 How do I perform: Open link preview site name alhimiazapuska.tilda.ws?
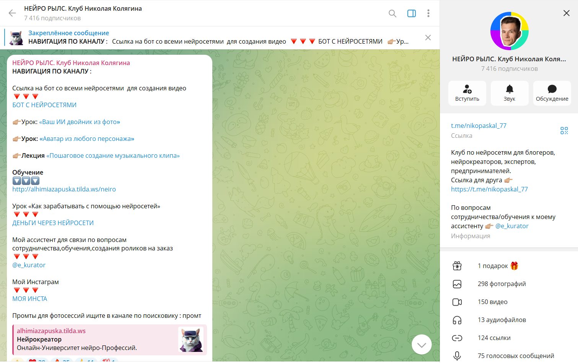(51, 331)
